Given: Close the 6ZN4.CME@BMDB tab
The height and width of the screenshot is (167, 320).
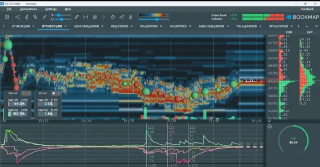Looking at the screenshot, I should pyautogui.click(x=102, y=26).
